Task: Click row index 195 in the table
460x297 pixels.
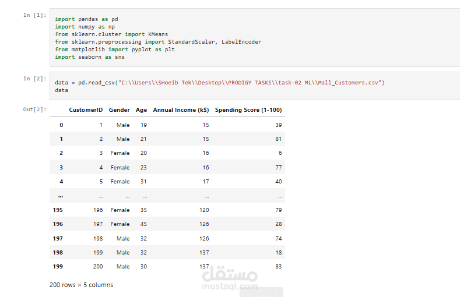Action: (58, 210)
